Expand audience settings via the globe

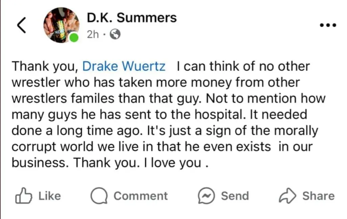coord(115,34)
